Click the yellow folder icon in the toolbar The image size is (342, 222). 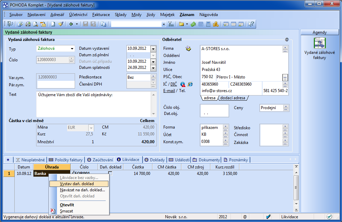(181, 24)
